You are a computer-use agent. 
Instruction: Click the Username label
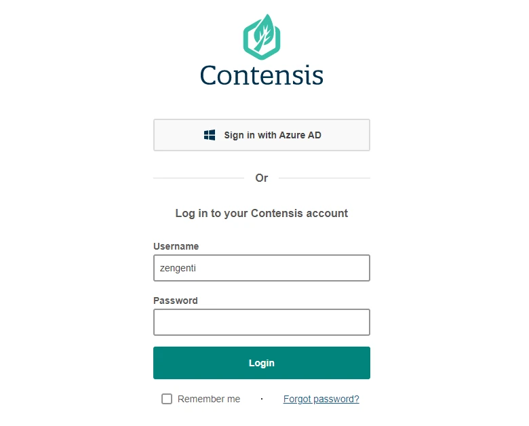tap(176, 246)
